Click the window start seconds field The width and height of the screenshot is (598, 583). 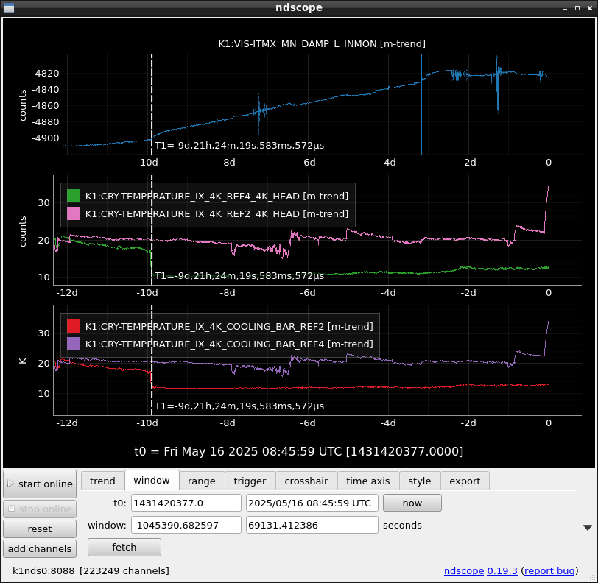186,525
